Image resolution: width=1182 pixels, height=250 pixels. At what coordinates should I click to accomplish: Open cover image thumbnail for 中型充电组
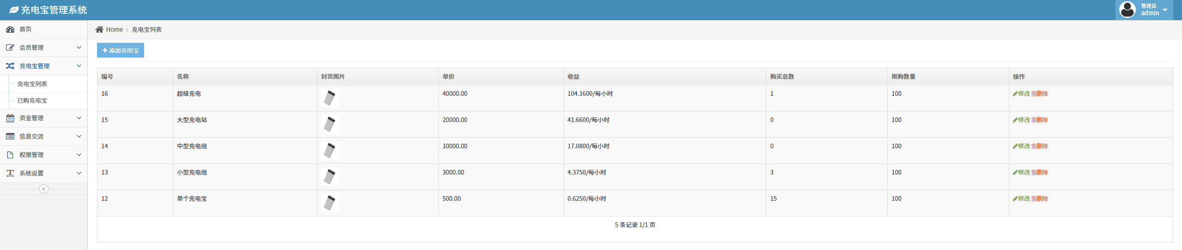pos(330,151)
